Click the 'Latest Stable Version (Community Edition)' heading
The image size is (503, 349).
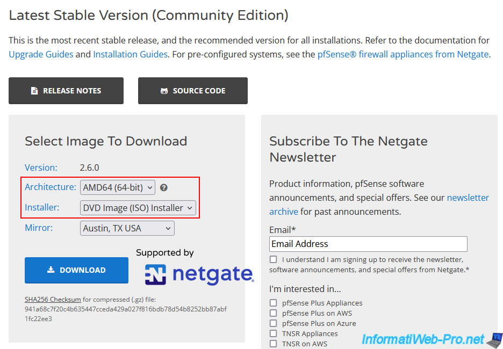click(148, 16)
